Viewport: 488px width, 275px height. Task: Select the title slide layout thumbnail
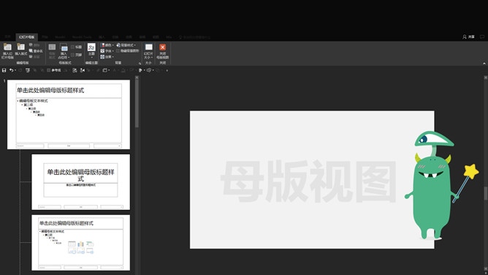[x=80, y=182]
